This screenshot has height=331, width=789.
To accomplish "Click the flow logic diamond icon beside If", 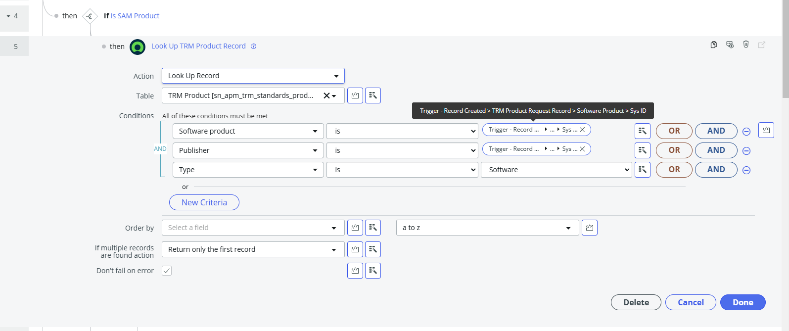I will [90, 16].
